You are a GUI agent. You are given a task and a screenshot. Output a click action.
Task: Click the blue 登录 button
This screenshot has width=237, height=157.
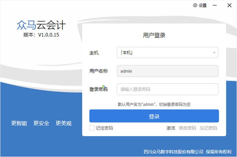[154, 116]
